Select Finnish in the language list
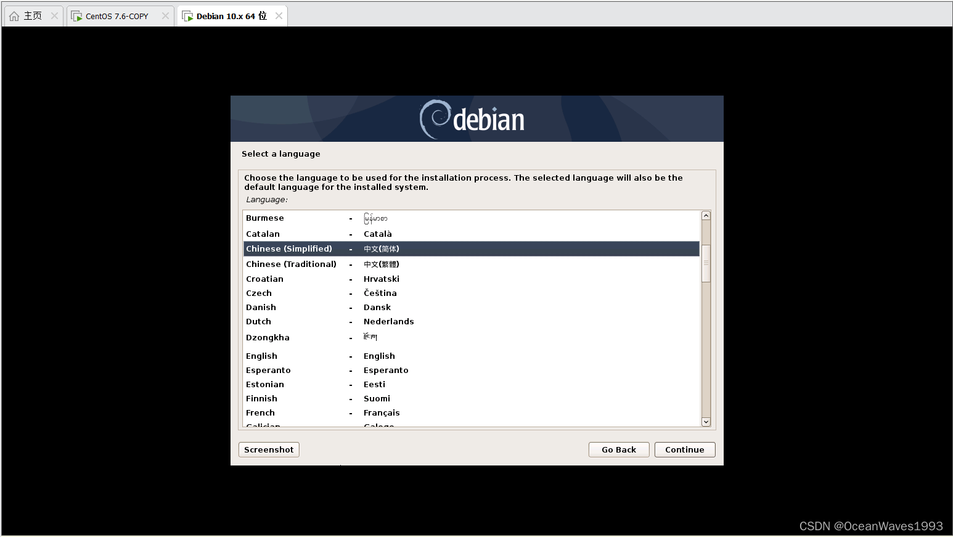Viewport: 953px width, 537px height. (472, 398)
